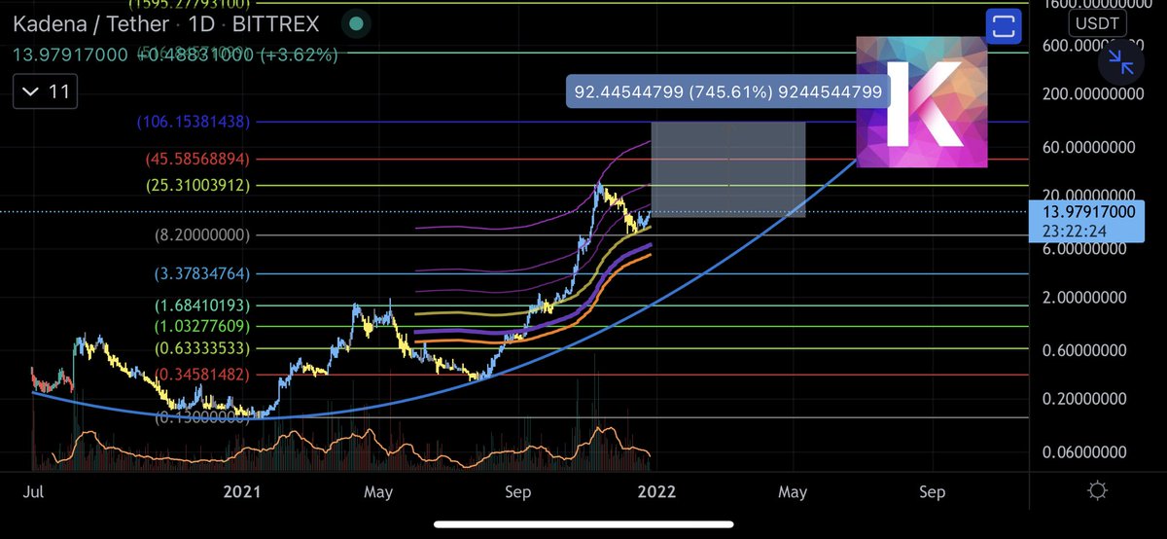Image resolution: width=1167 pixels, height=539 pixels.
Task: Click the first May time axis label
Action: pyautogui.click(x=377, y=491)
